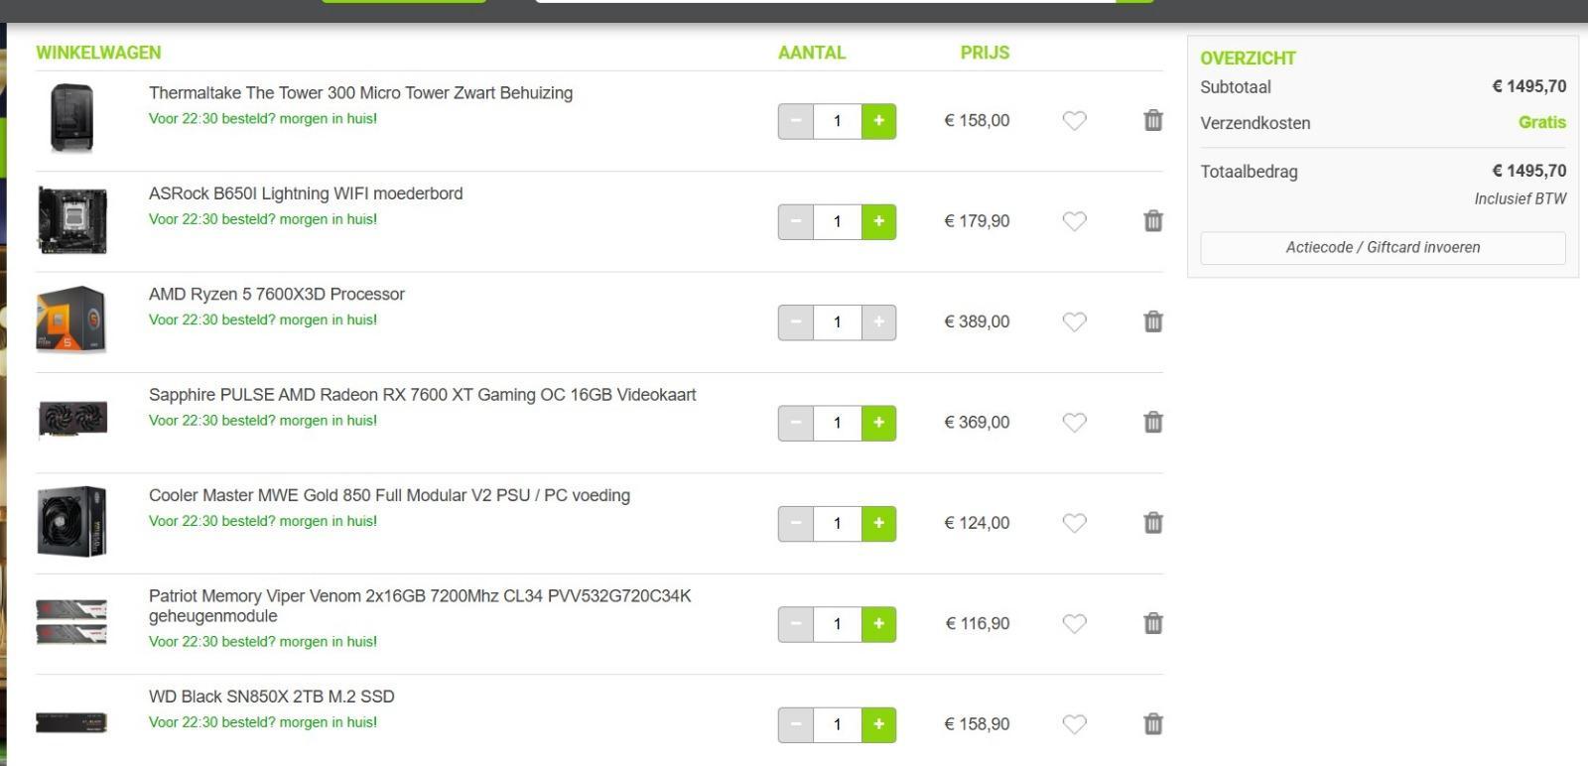This screenshot has height=766, width=1588.
Task: Trash the WD Black SN850X SSD item
Action: coord(1152,723)
